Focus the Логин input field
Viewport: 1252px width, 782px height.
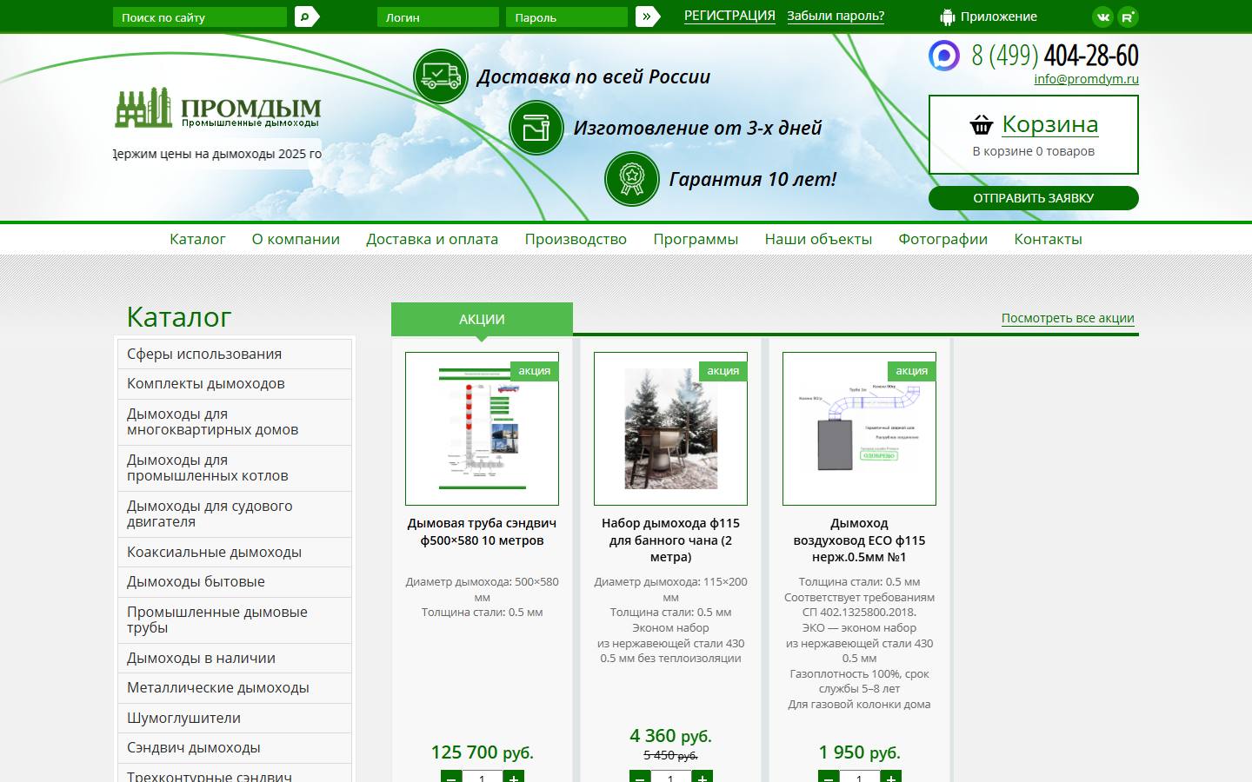[438, 17]
